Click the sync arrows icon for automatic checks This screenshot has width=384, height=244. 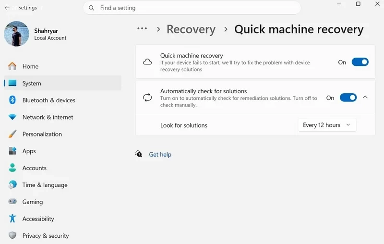pos(147,98)
